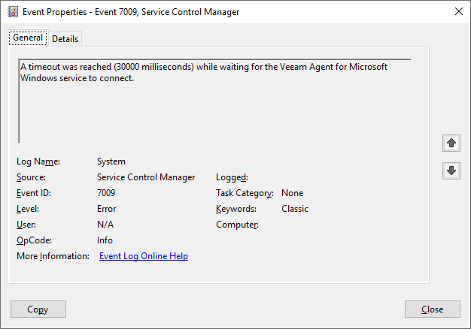The width and height of the screenshot is (471, 329).
Task: Click the Keywords label
Action: [236, 209]
